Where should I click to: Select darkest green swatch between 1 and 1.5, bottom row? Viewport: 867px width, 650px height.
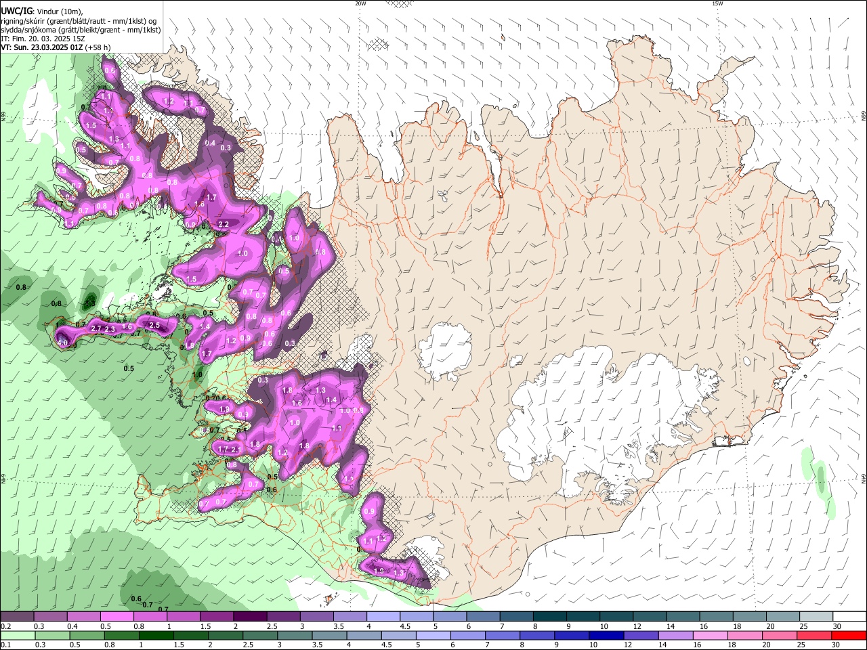[x=156, y=636]
